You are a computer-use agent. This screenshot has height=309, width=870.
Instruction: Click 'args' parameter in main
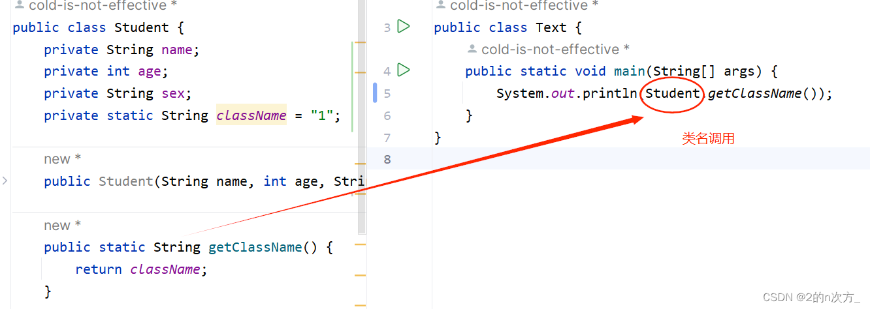click(739, 72)
